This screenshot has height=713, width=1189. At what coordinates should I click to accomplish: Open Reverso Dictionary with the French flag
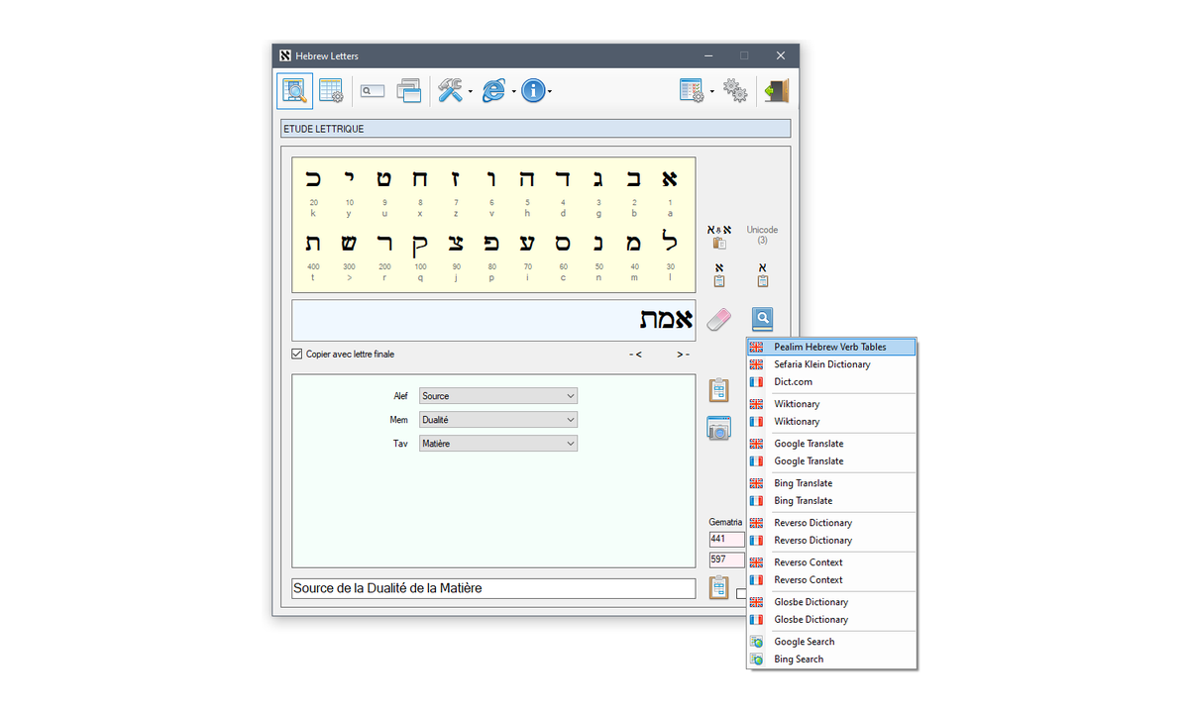click(x=831, y=541)
